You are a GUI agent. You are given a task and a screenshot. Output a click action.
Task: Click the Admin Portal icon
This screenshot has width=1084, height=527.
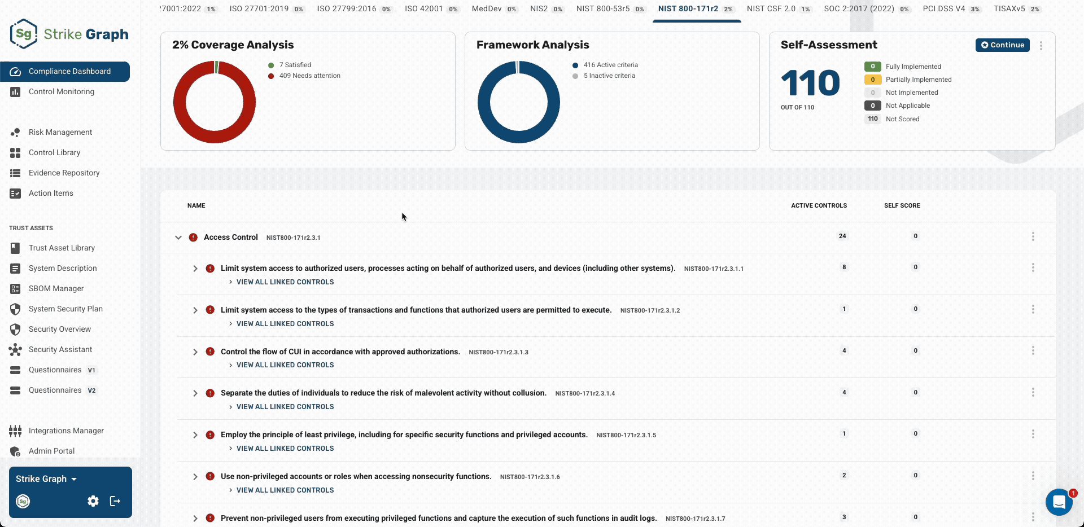click(x=15, y=451)
